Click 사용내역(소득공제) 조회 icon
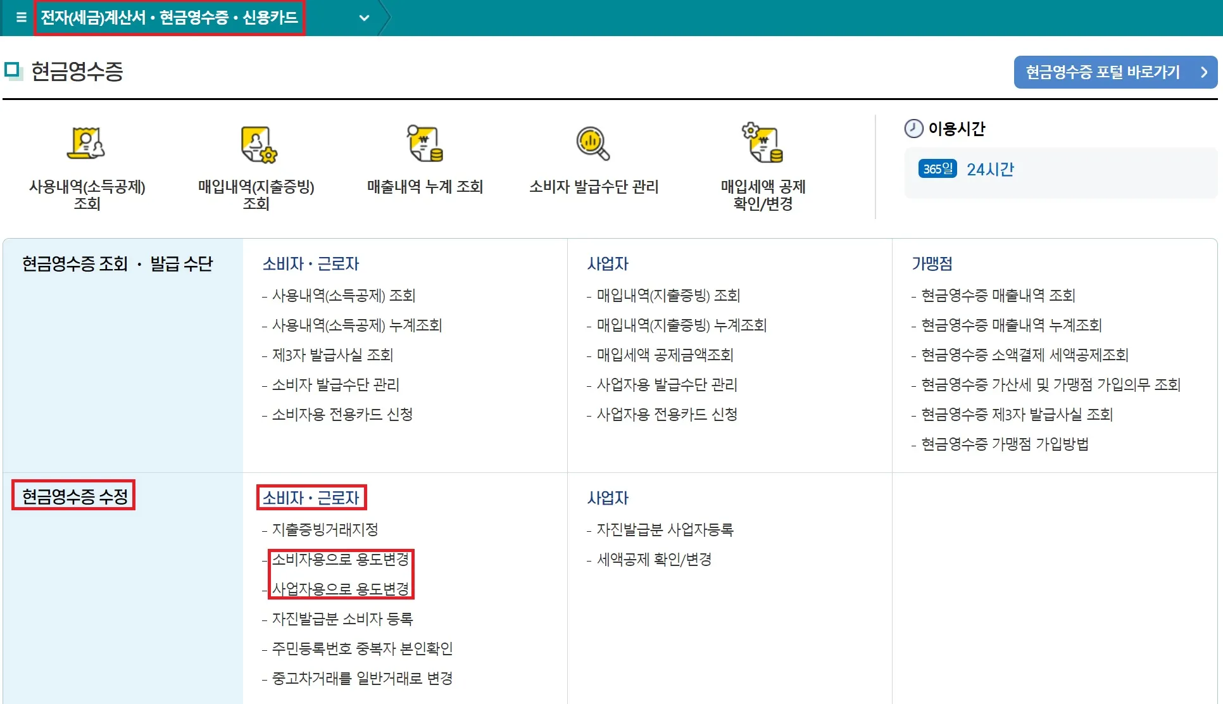1223x704 pixels. coord(86,144)
